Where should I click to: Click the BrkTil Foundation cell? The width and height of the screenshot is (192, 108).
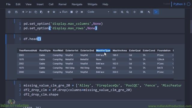(x=160, y=68)
